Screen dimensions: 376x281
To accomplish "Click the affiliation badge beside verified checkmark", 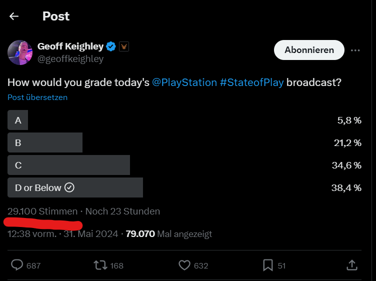I will 124,46.
